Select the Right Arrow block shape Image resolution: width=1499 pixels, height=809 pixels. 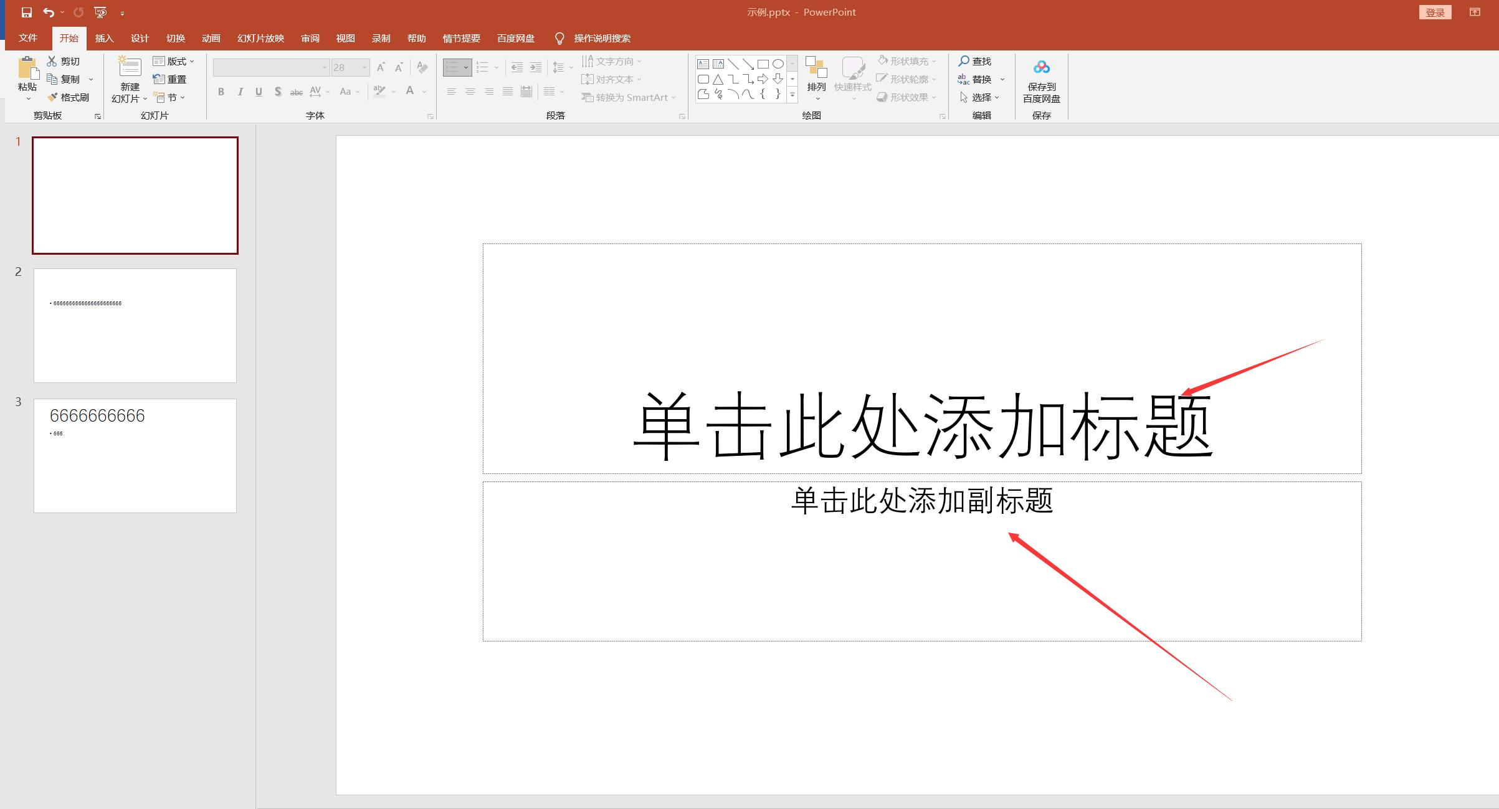[x=763, y=79]
